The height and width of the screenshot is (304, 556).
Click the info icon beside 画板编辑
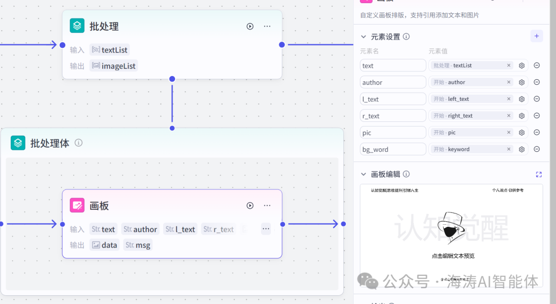[x=406, y=174]
